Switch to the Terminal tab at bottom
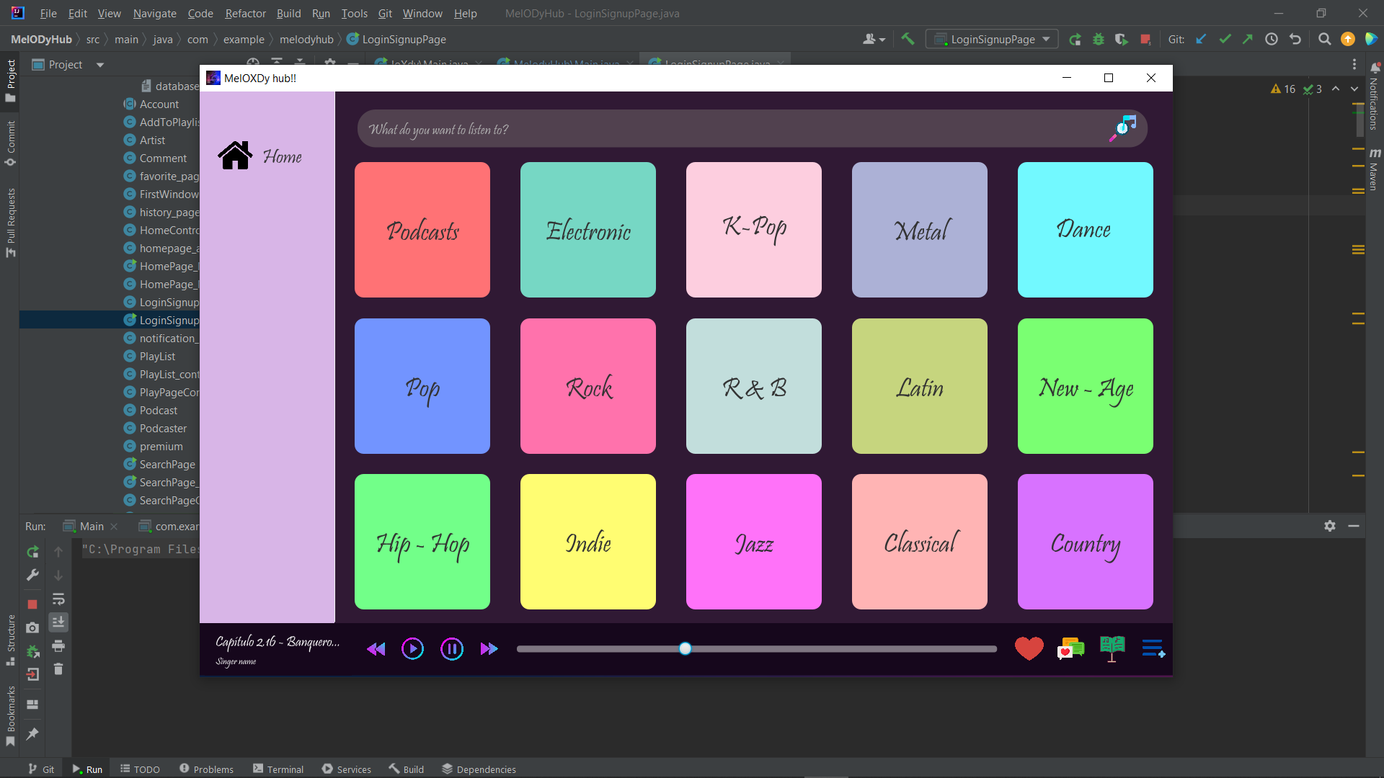Image resolution: width=1384 pixels, height=778 pixels. click(278, 769)
